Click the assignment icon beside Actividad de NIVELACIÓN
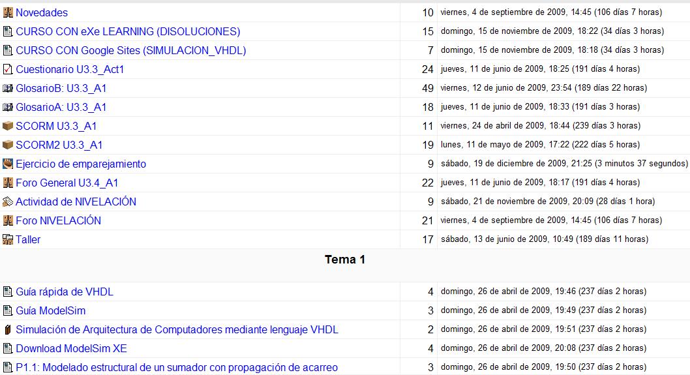Image resolution: width=690 pixels, height=375 pixels. (x=8, y=202)
